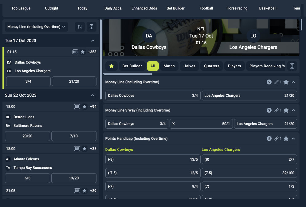
Task: Click the Los Angeles Chargers LO badge in banner
Action: [253, 36]
